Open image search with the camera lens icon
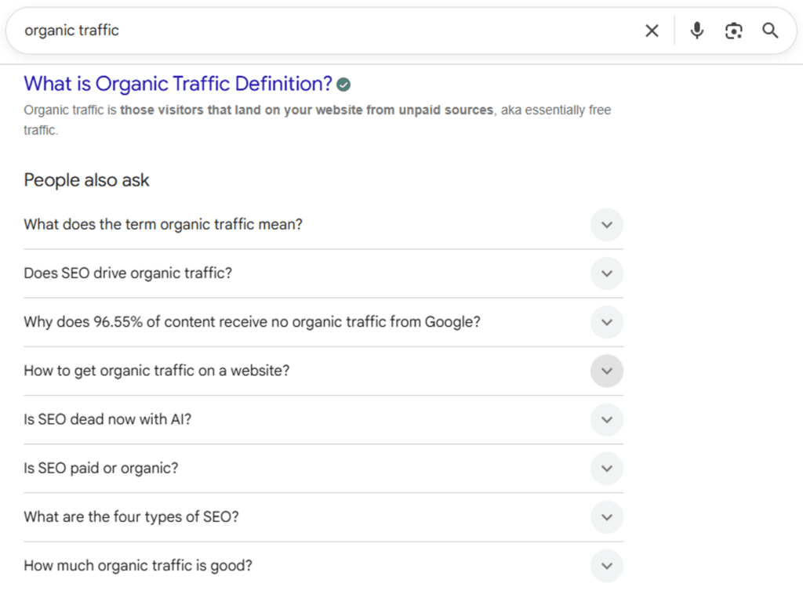 [733, 31]
